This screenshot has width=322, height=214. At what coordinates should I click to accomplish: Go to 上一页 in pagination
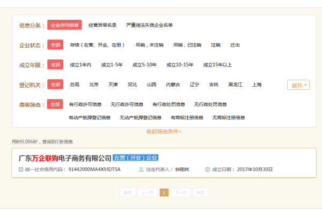coord(148,193)
